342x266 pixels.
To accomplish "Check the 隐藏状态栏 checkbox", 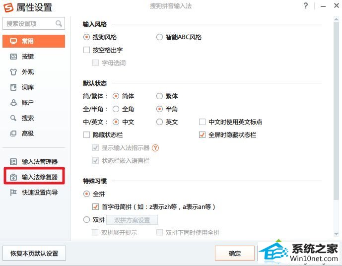I will coord(86,135).
